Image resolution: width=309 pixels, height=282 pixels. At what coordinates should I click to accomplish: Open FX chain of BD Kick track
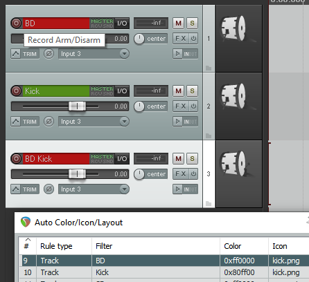click(181, 174)
